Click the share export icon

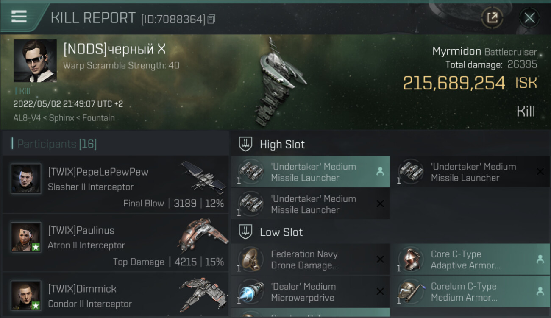(x=492, y=18)
